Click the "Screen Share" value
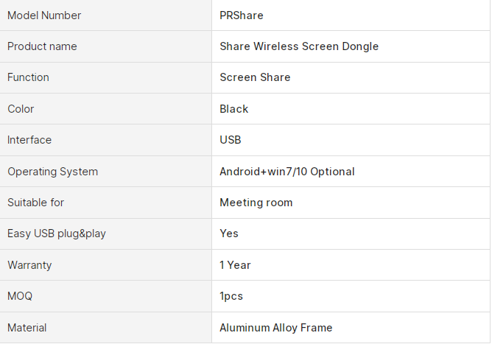Image resolution: width=492 pixels, height=344 pixels. [255, 77]
